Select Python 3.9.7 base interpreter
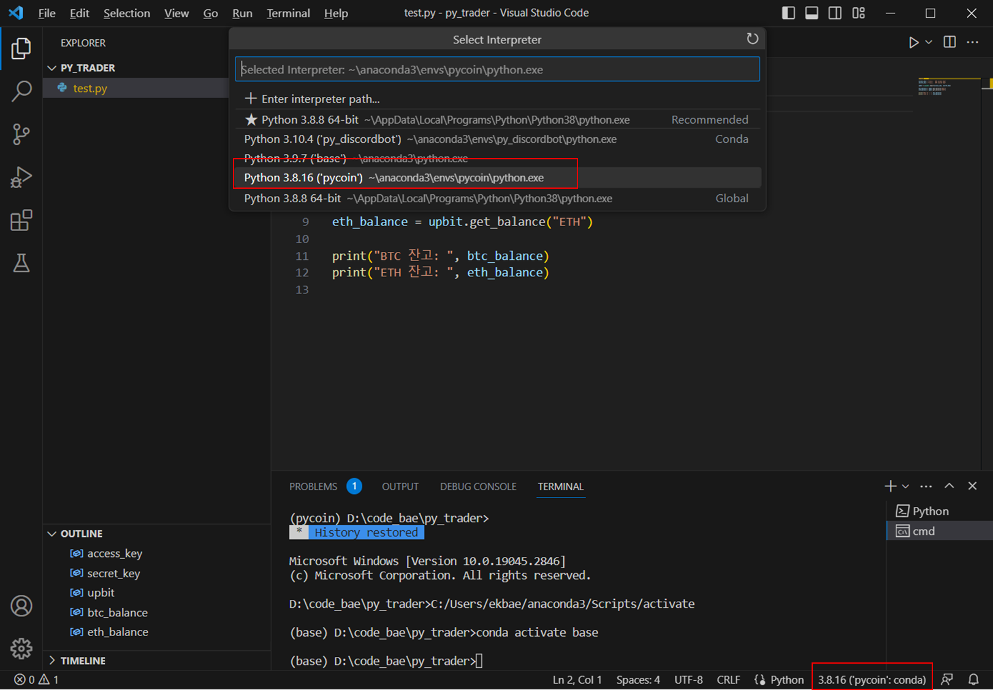Screen dimensions: 993x690 point(498,158)
